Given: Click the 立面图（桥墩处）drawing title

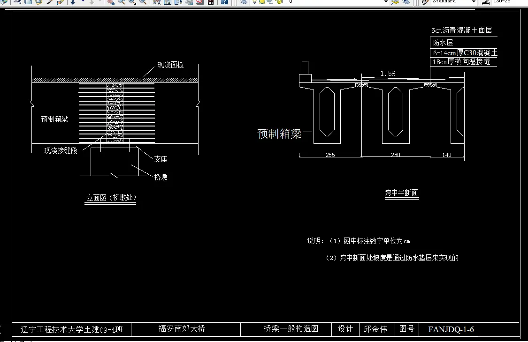Looking at the screenshot, I should click(111, 197).
